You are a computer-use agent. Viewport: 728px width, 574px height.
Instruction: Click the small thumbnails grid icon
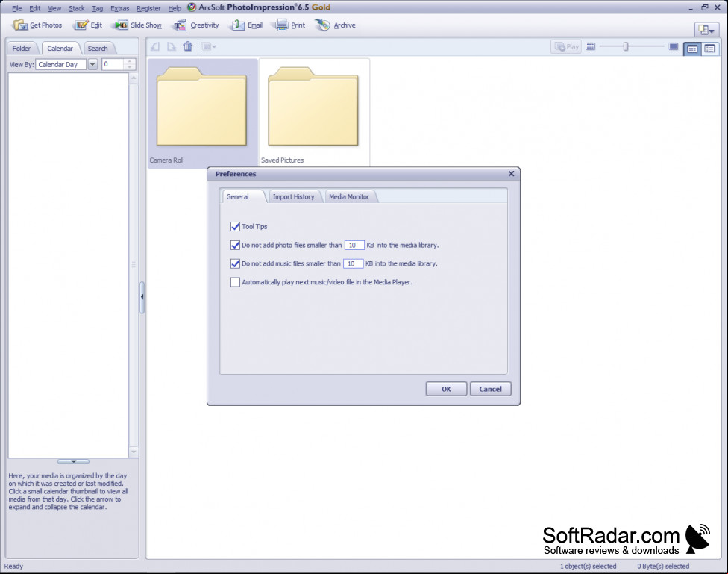point(590,46)
